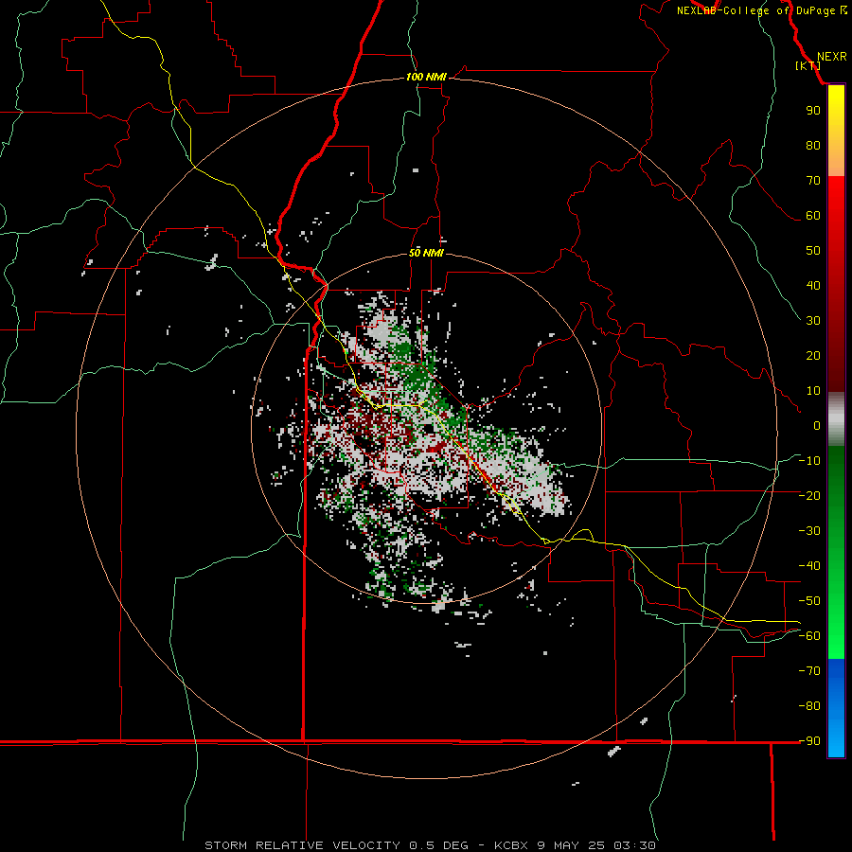This screenshot has width=852, height=852.
Task: Click the KCBX radar site identifier
Action: click(x=511, y=845)
